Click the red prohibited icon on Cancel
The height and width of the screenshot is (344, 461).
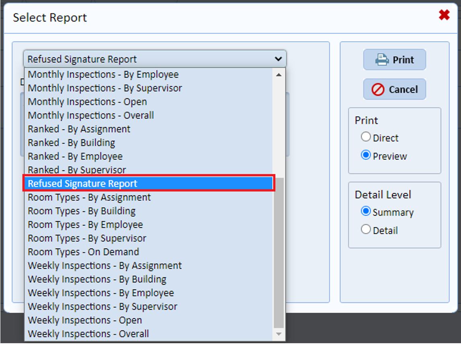click(x=378, y=90)
